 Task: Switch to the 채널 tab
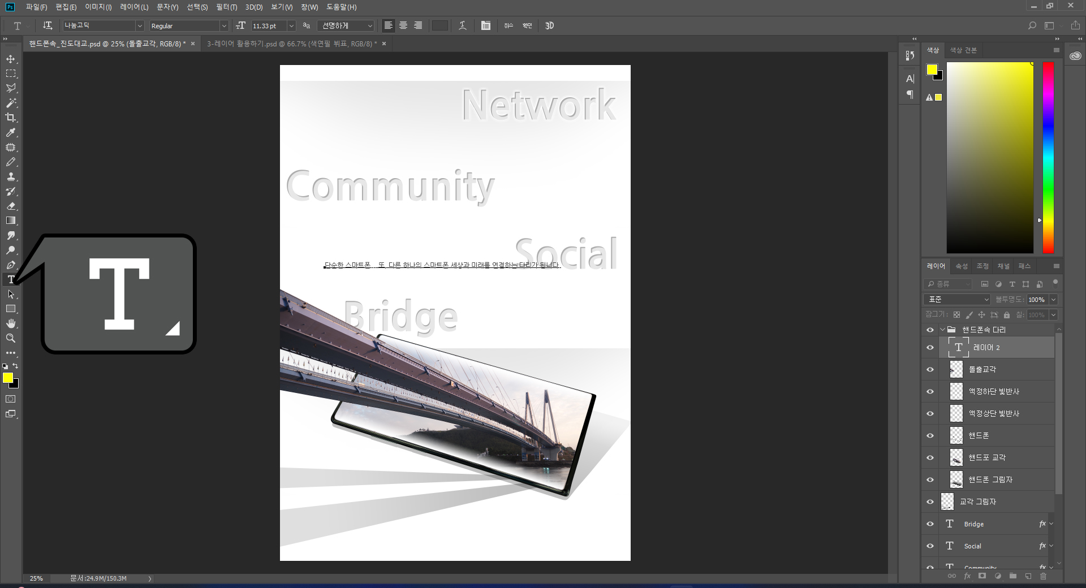(x=1003, y=266)
